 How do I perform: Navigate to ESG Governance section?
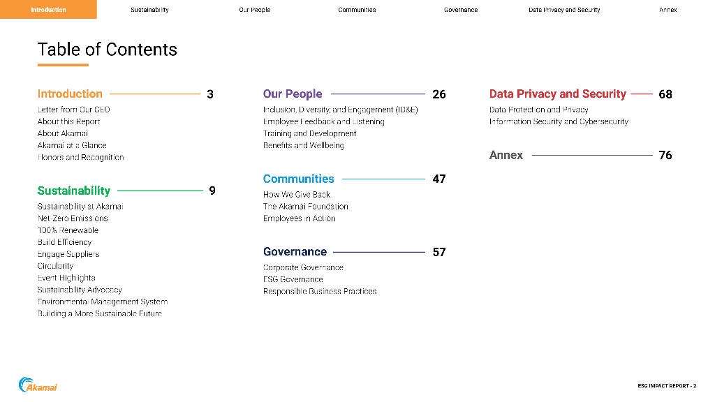(x=293, y=279)
